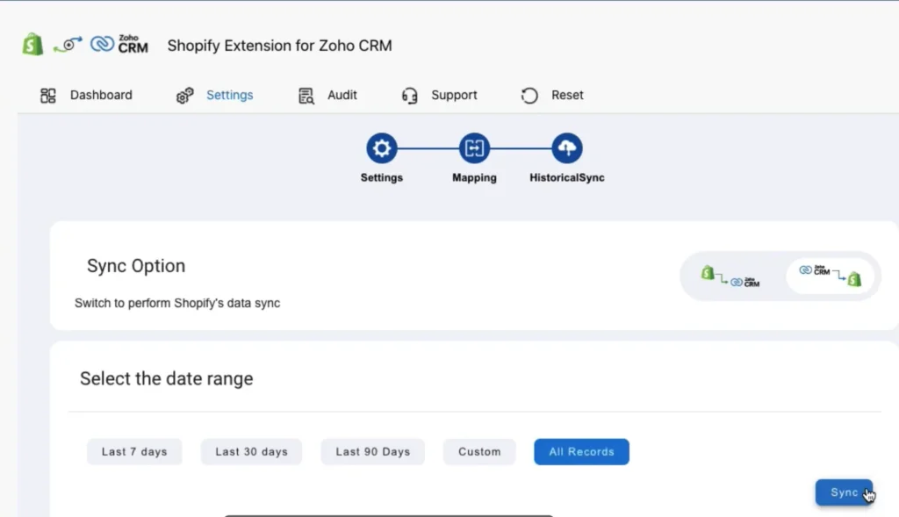Select the Settings gear step icon

[x=381, y=148]
